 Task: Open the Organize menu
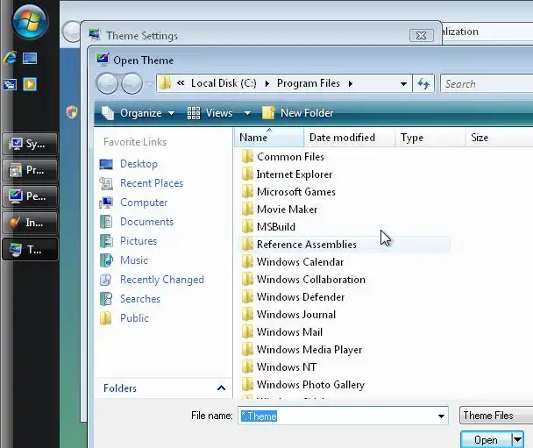[x=139, y=113]
